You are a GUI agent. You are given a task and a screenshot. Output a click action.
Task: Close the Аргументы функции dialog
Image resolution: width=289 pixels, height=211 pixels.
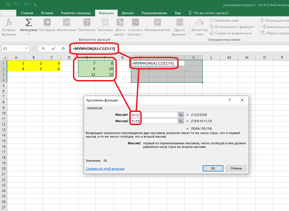pos(242,100)
